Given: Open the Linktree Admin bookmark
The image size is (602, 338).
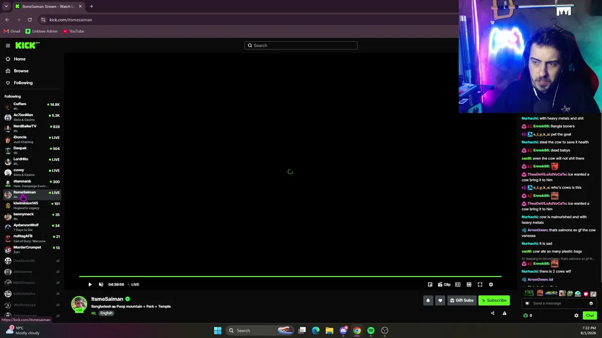Looking at the screenshot, I should [41, 31].
